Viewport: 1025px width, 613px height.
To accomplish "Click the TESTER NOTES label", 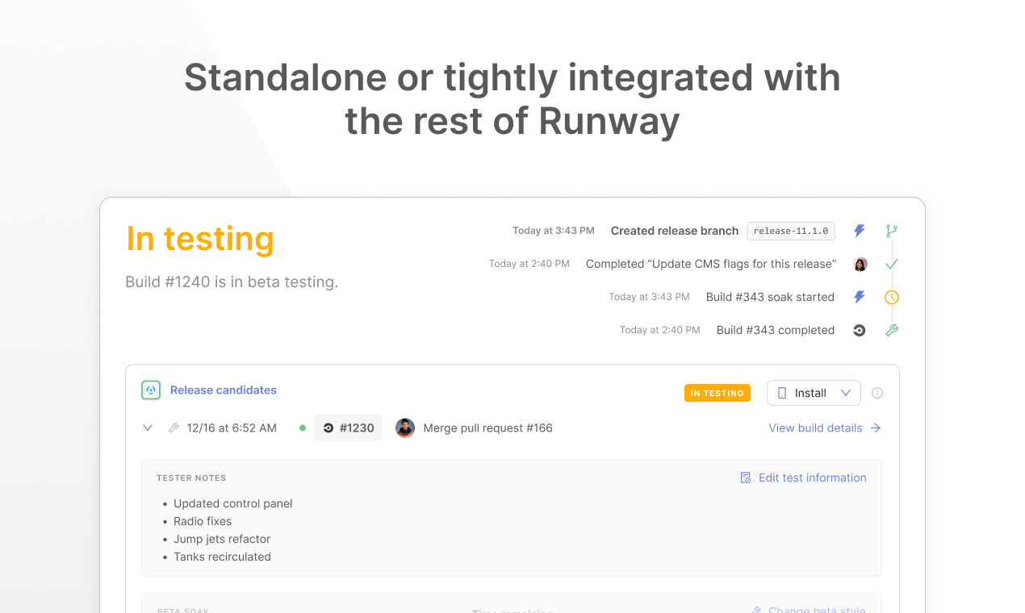I will 191,478.
